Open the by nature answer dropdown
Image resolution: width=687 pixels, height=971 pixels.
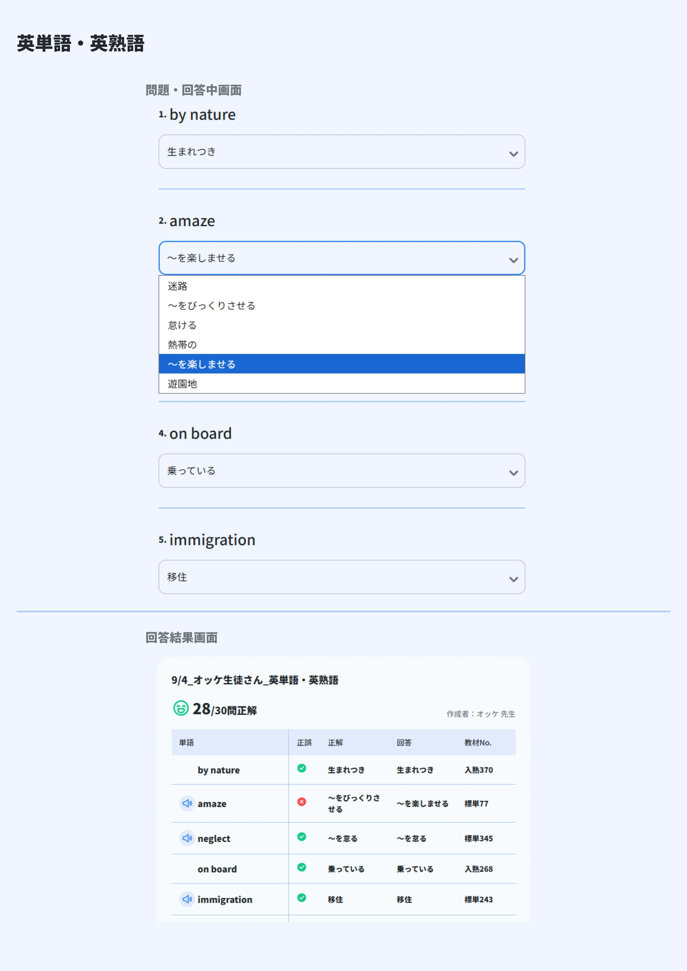click(x=341, y=152)
